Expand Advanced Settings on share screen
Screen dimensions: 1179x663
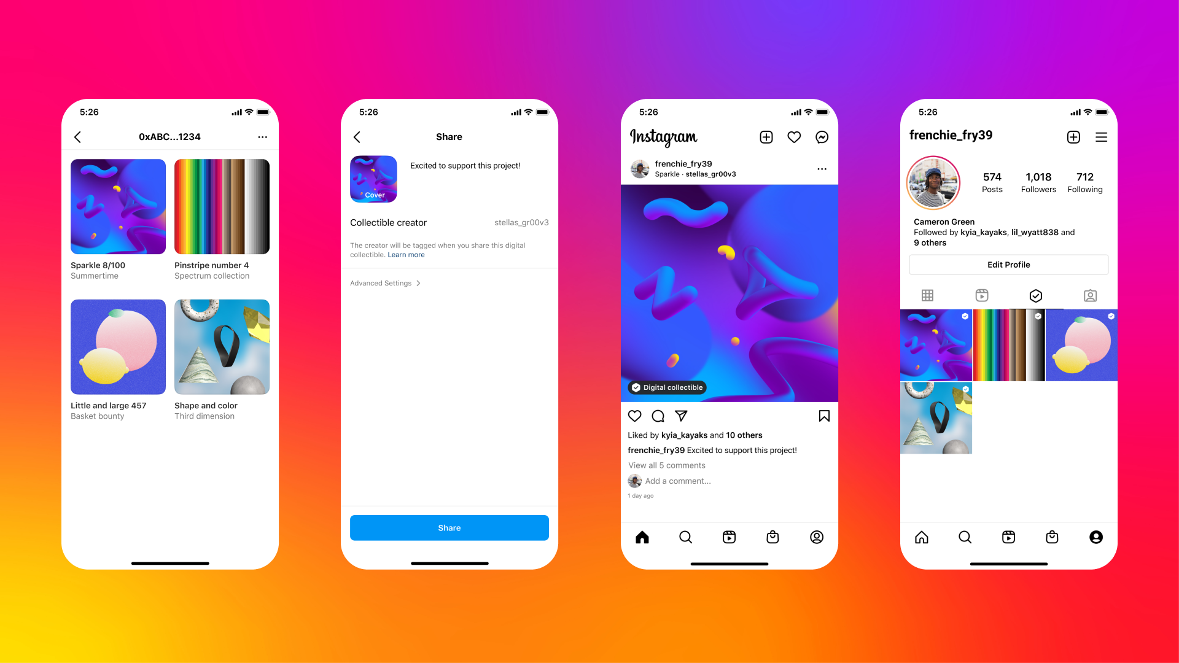point(387,282)
